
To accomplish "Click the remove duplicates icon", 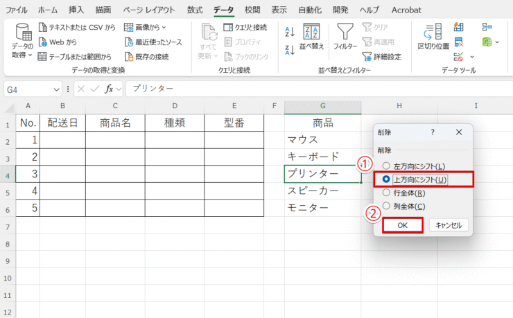I will [459, 42].
